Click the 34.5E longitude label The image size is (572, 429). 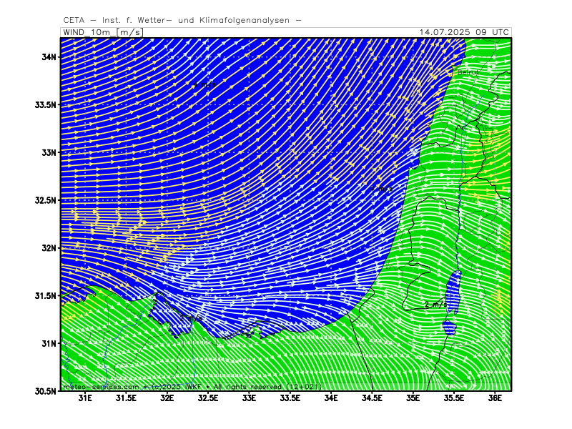point(372,398)
